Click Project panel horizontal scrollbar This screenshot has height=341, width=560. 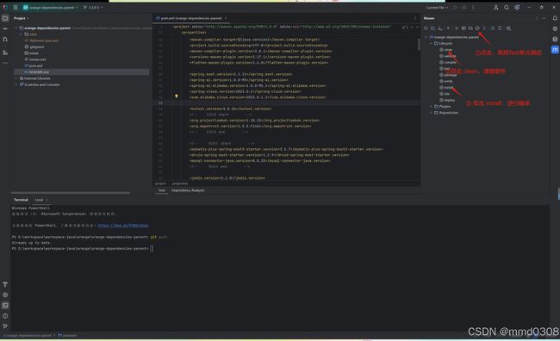(71, 193)
